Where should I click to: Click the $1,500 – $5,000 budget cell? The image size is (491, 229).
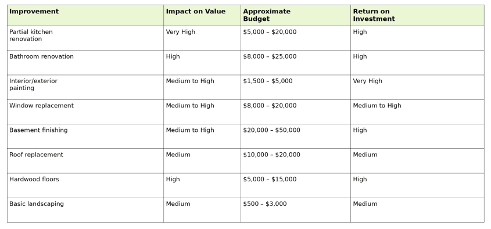pyautogui.click(x=296, y=87)
